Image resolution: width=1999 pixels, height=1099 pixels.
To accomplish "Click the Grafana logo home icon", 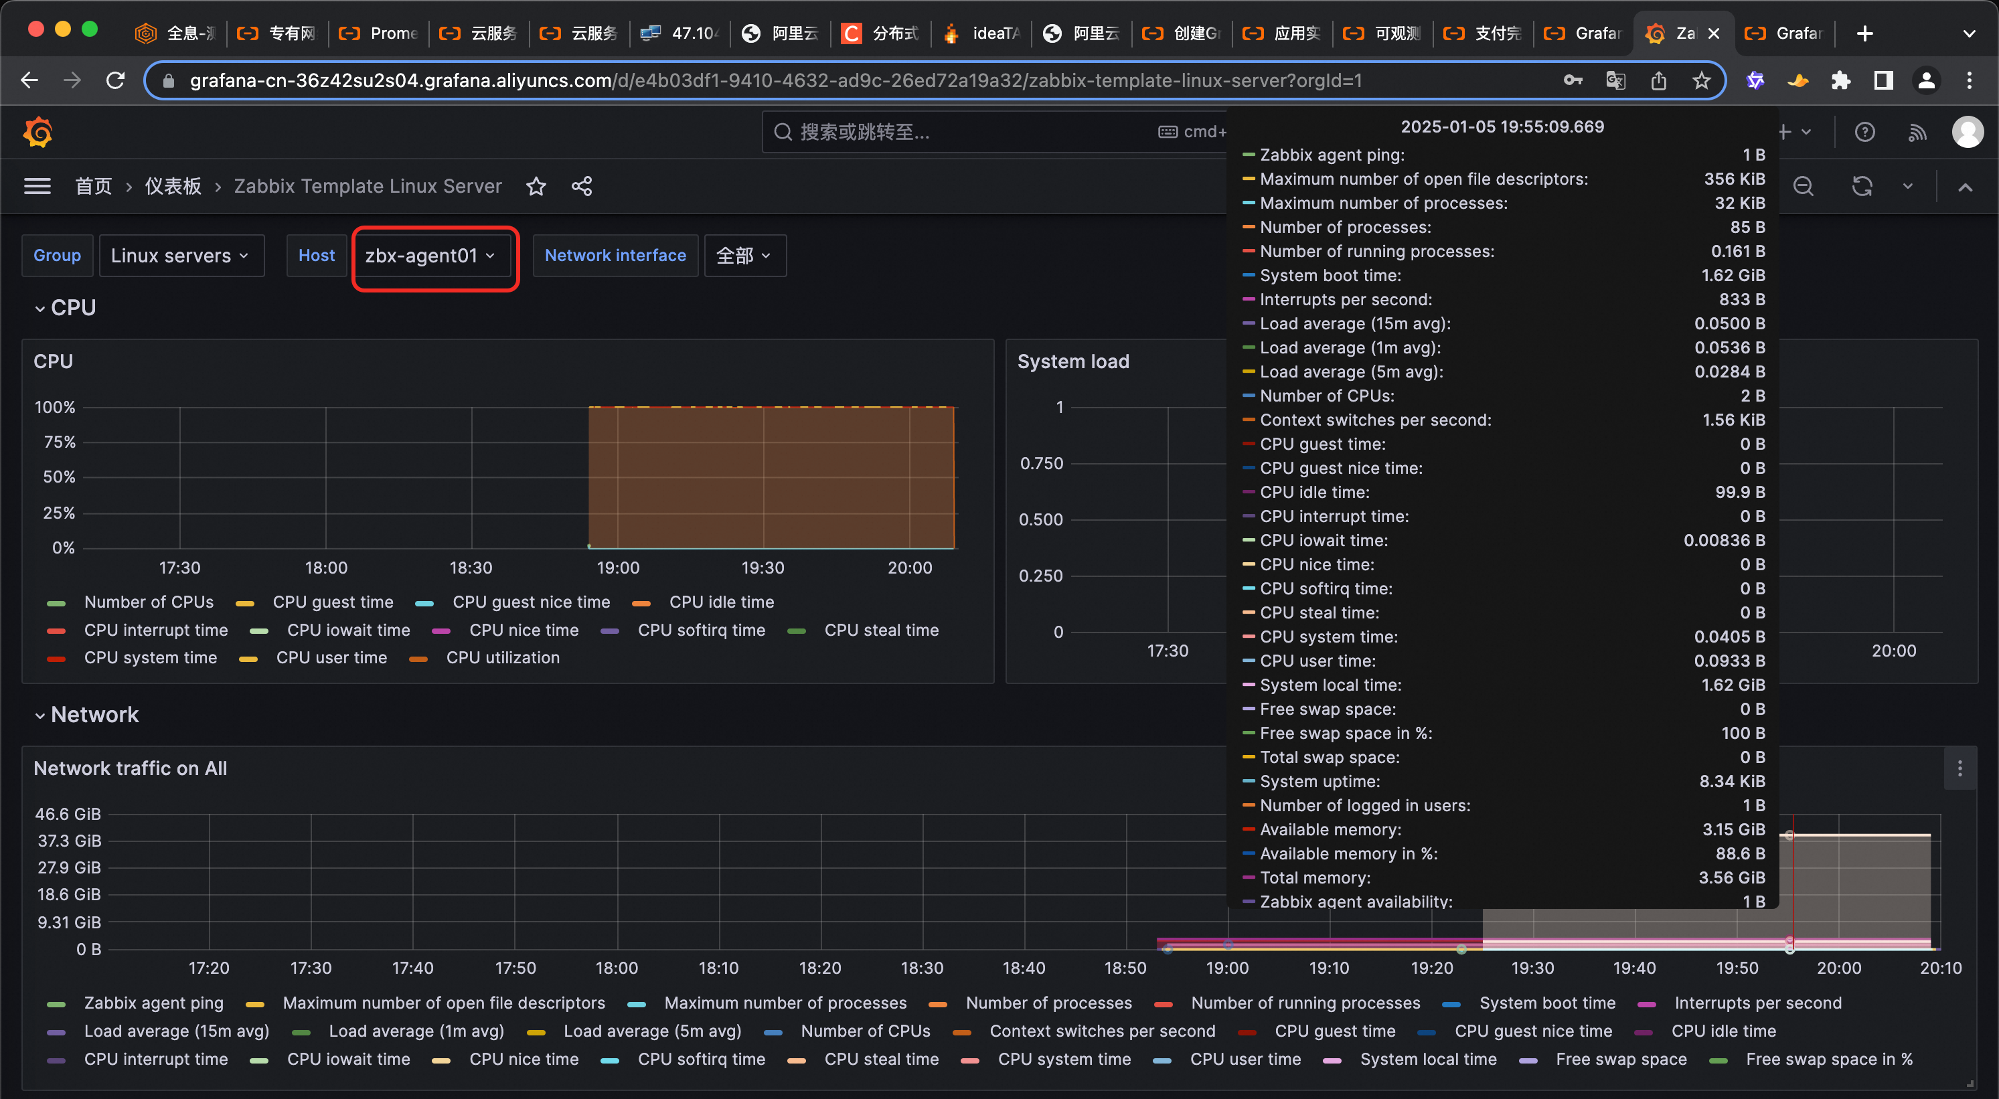I will click(x=38, y=132).
